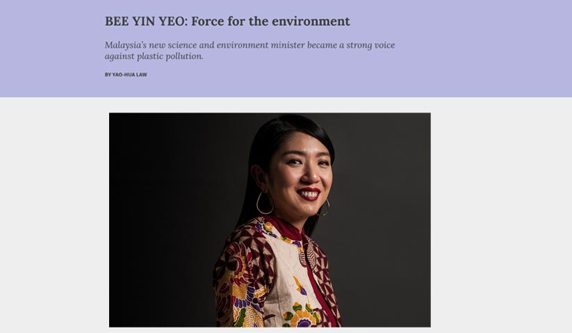
Task: Click the gray page margin right of photo
Action: 501,219
